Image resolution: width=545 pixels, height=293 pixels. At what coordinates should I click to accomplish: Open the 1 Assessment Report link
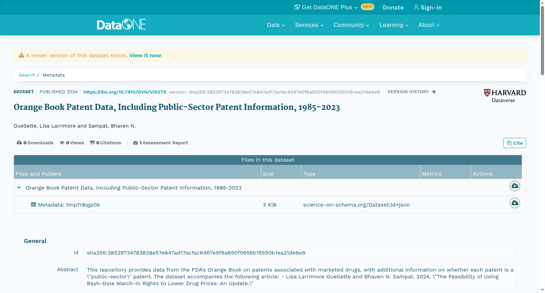point(160,143)
